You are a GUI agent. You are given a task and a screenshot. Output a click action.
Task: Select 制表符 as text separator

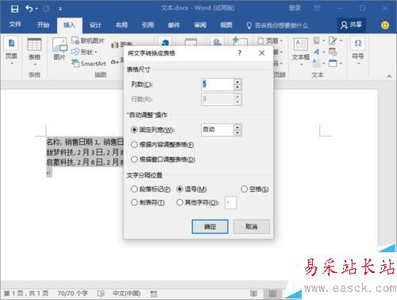[148, 203]
